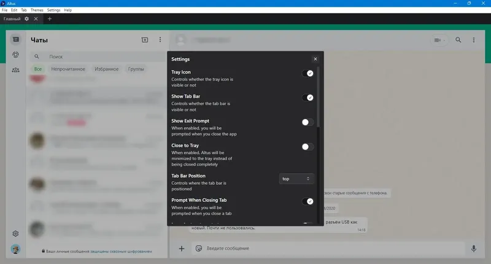Open WhatsApp settings gear in sidebar
The width and height of the screenshot is (491, 264).
tap(16, 234)
